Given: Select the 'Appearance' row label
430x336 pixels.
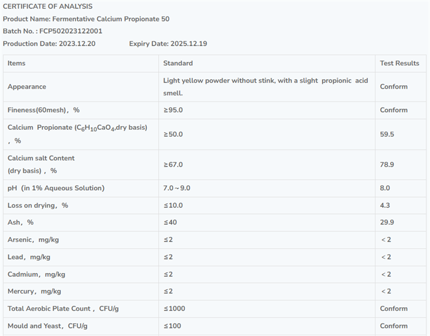Looking at the screenshot, I should 26,87.
